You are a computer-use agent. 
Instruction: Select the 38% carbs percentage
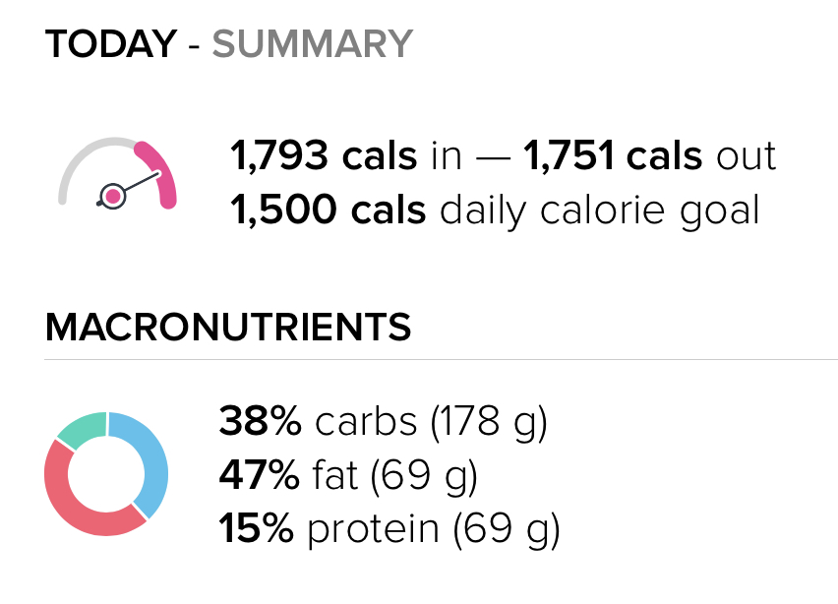260,423
